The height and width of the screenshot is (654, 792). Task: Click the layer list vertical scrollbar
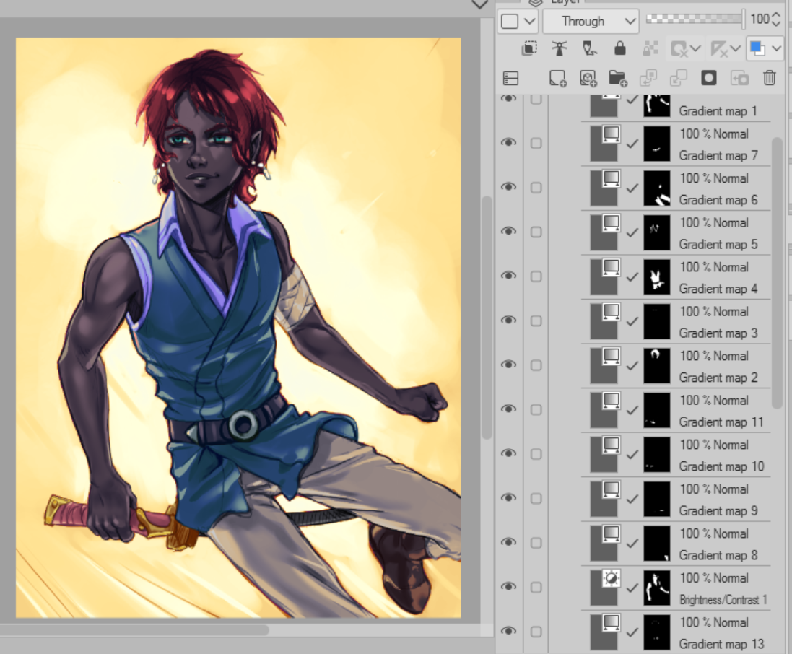click(777, 273)
